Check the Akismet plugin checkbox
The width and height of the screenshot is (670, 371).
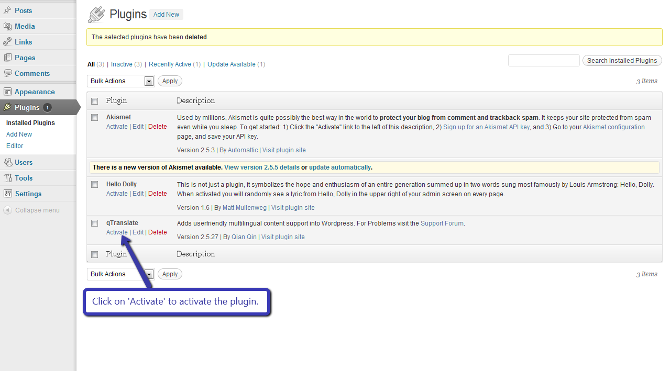coord(95,118)
